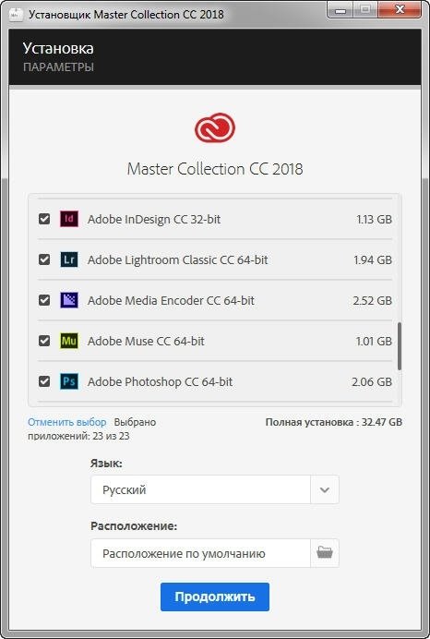430x639 pixels.
Task: Uncheck Adobe Media Encoder CC 64-bit
Action: click(x=44, y=300)
